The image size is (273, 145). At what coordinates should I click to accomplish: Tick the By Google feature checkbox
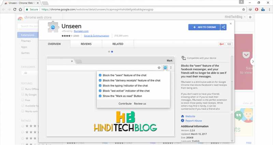[23, 95]
